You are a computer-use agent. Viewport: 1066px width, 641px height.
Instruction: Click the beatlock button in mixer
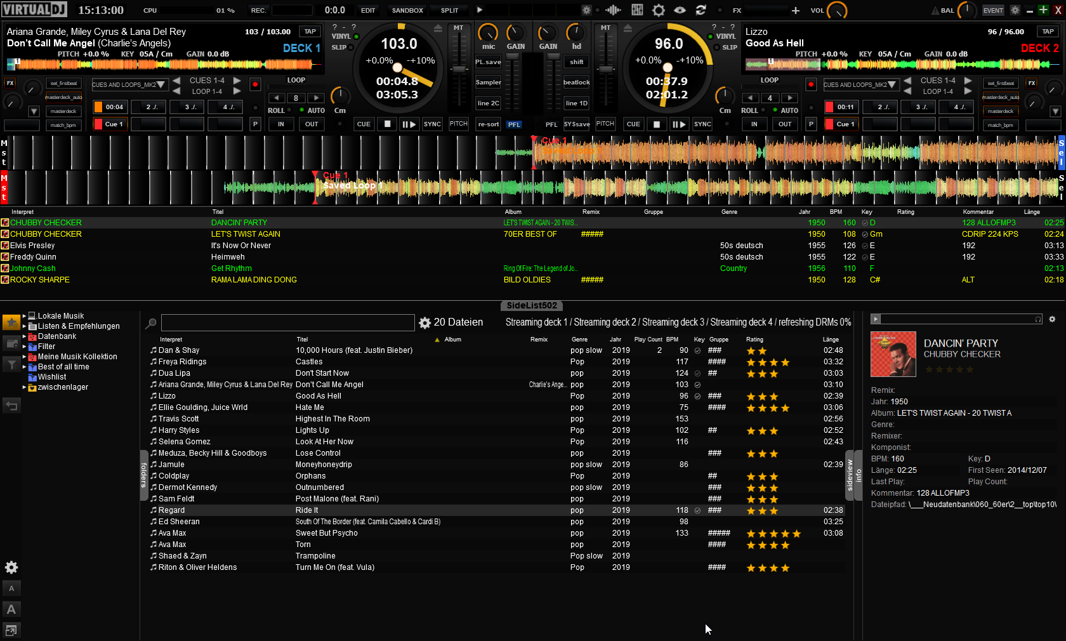pyautogui.click(x=576, y=83)
